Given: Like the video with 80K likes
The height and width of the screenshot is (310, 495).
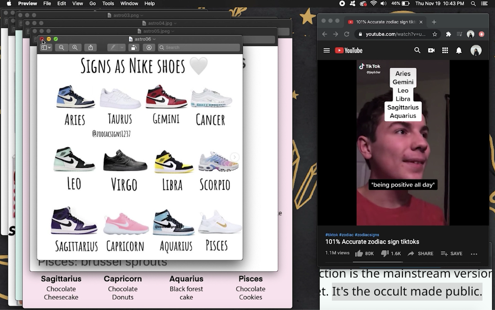Looking at the screenshot, I should pos(364,254).
